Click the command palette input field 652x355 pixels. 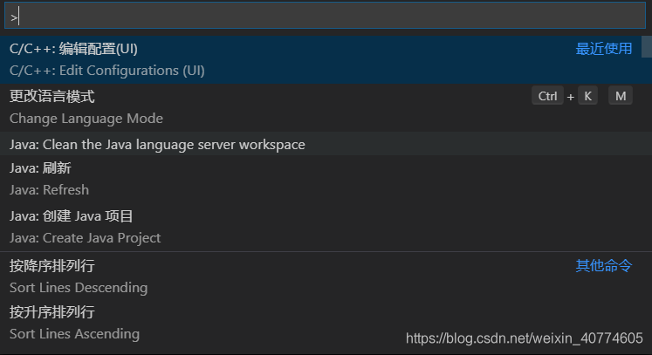tap(325, 16)
